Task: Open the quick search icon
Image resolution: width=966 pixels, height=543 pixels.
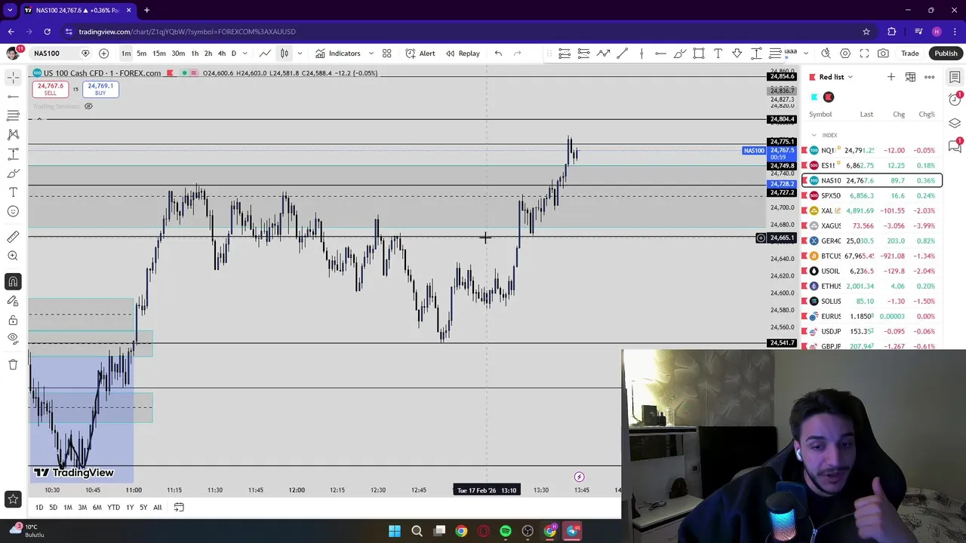Action: point(826,54)
